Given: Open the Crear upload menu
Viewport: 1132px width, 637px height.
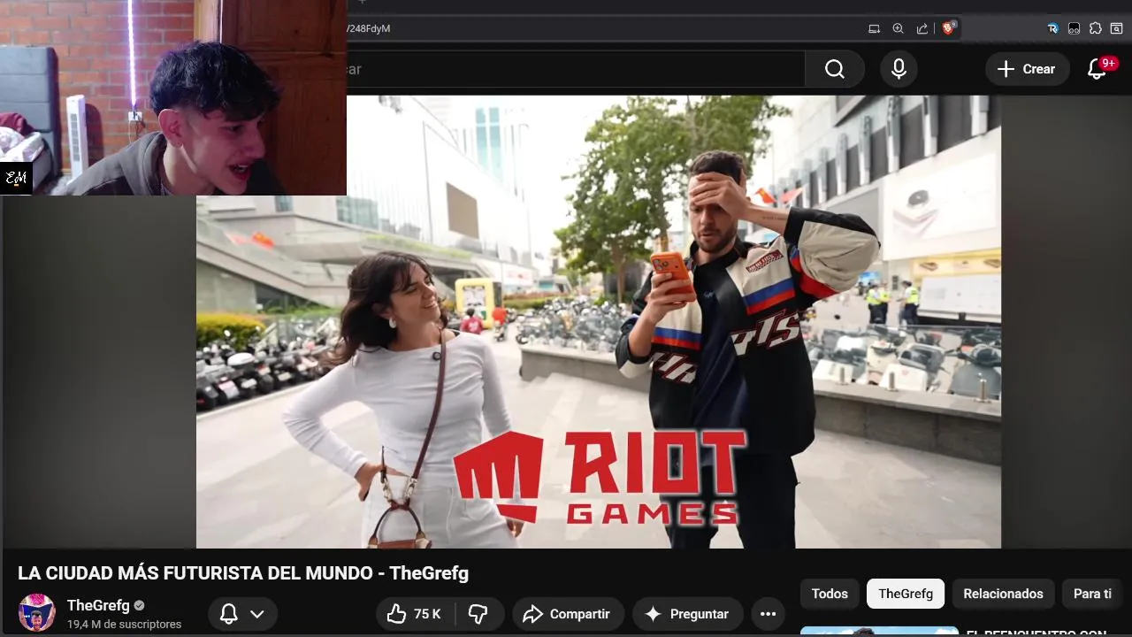Looking at the screenshot, I should pos(1027,69).
